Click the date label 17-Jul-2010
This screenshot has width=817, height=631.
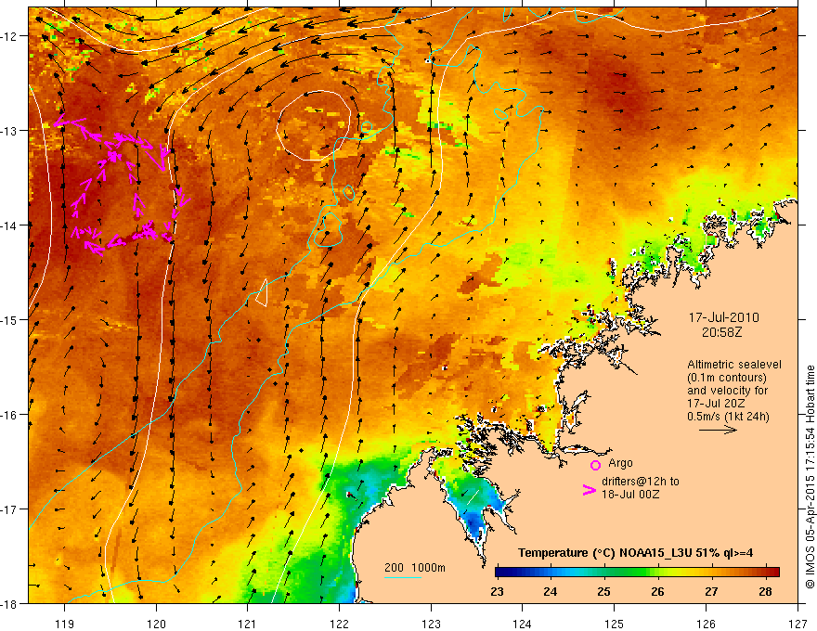tap(724, 317)
